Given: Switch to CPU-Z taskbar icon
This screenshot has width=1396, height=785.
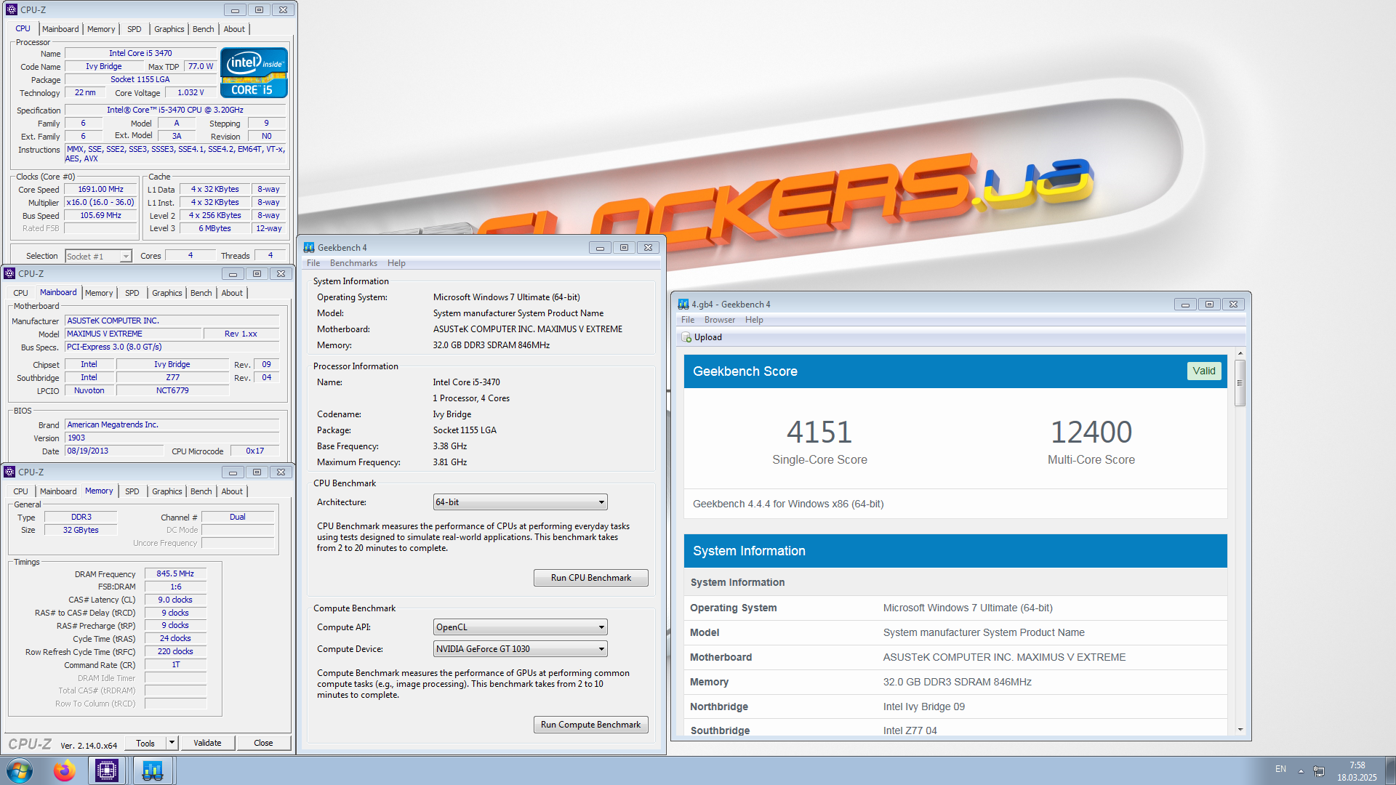Looking at the screenshot, I should (x=107, y=770).
